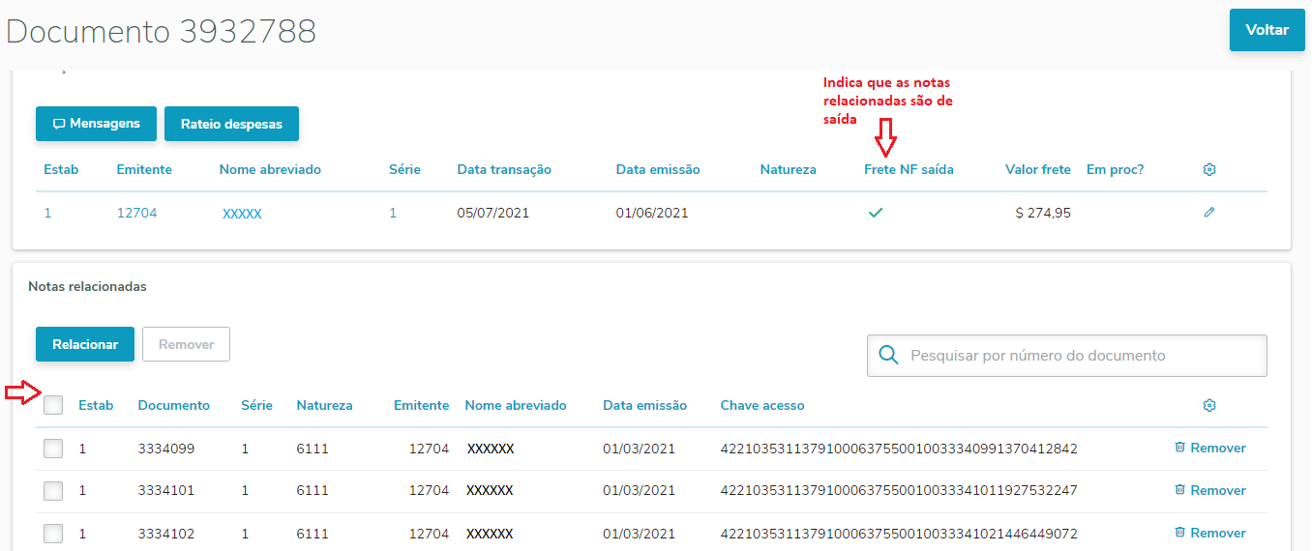Click the speech bubble icon in Mensagens
The image size is (1312, 551).
coord(59,124)
